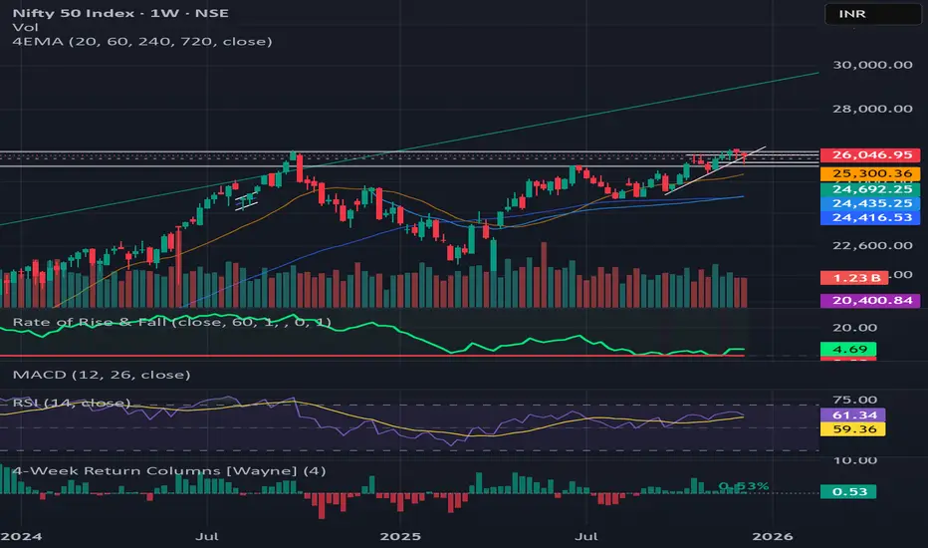
Task: Select the Vol indicator legend
Action: (25, 27)
